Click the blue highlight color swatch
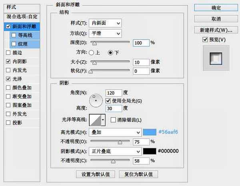 pyautogui.click(x=149, y=132)
